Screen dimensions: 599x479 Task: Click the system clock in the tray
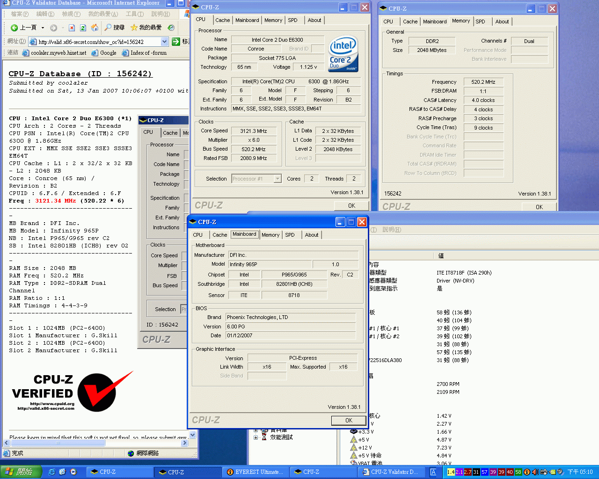tap(580, 472)
